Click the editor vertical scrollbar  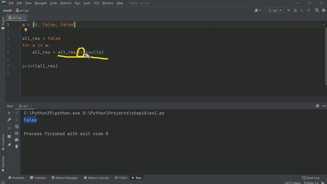point(325,56)
